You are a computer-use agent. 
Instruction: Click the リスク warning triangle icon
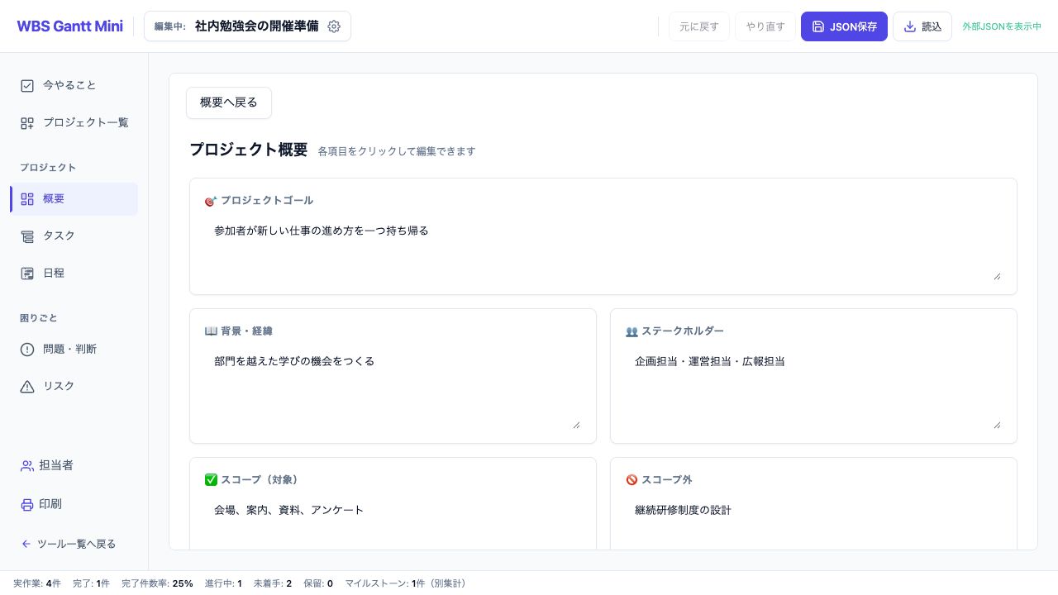[27, 387]
